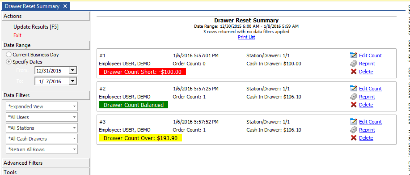Screen dimensions: 410x175
Task: Click the red X delete icon for entry #2
Action: (x=354, y=105)
